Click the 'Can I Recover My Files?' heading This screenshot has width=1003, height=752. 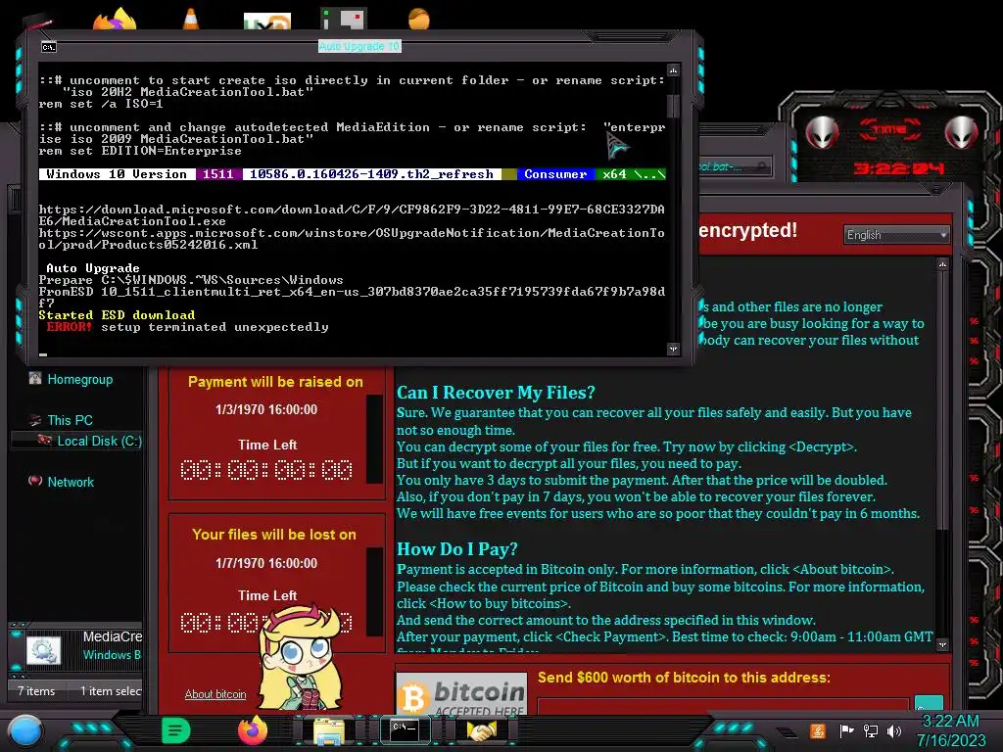[x=496, y=392]
